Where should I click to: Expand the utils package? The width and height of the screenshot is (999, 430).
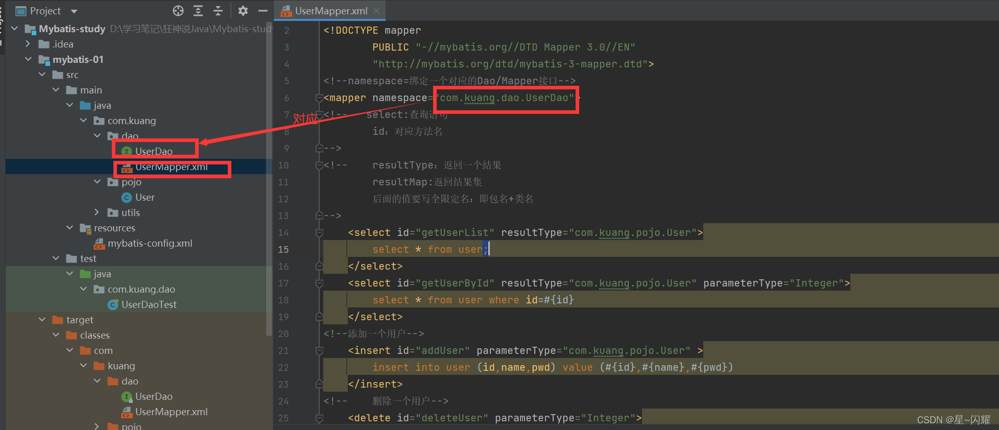click(98, 212)
